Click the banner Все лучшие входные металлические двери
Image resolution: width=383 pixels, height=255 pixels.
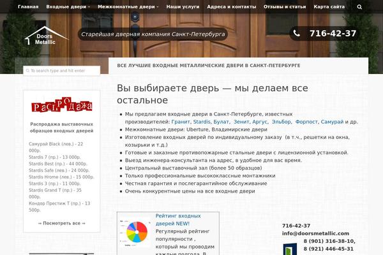[209, 66]
